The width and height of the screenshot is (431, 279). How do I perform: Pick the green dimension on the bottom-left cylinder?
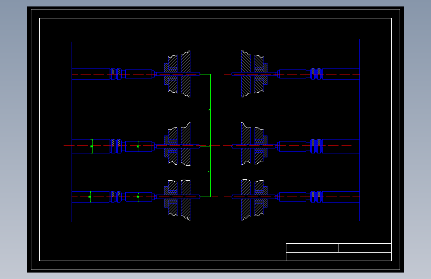(x=90, y=197)
